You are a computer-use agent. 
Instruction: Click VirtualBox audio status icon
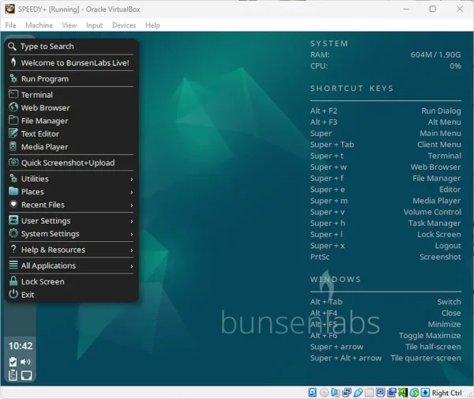coord(335,393)
